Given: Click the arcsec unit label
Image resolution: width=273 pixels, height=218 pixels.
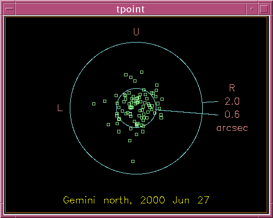Looking at the screenshot, I should tap(232, 128).
